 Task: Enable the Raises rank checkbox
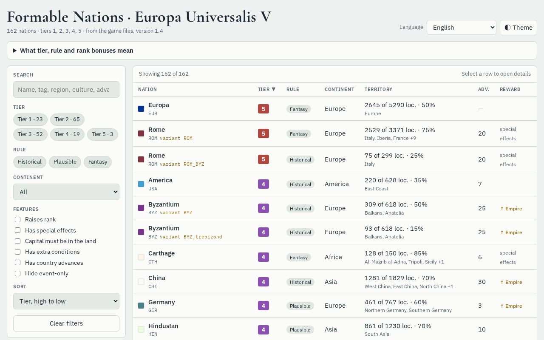coord(18,219)
